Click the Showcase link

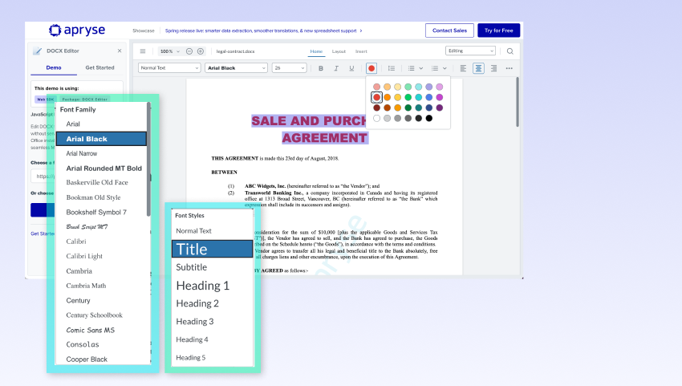144,31
